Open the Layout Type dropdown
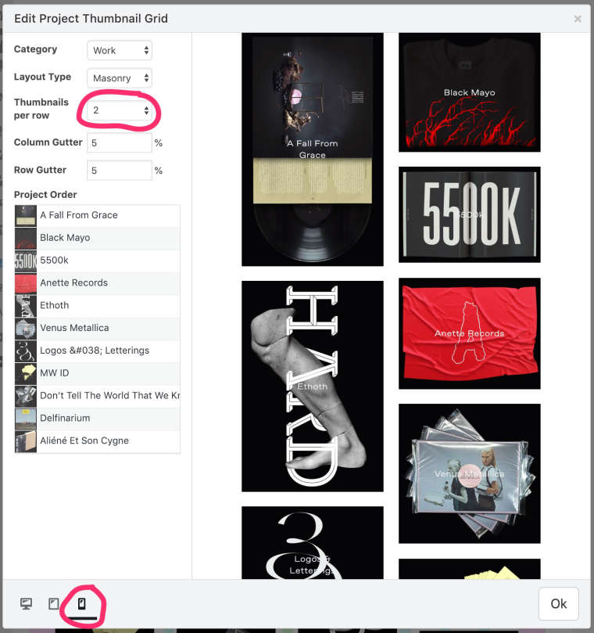The width and height of the screenshot is (594, 633). [x=120, y=77]
